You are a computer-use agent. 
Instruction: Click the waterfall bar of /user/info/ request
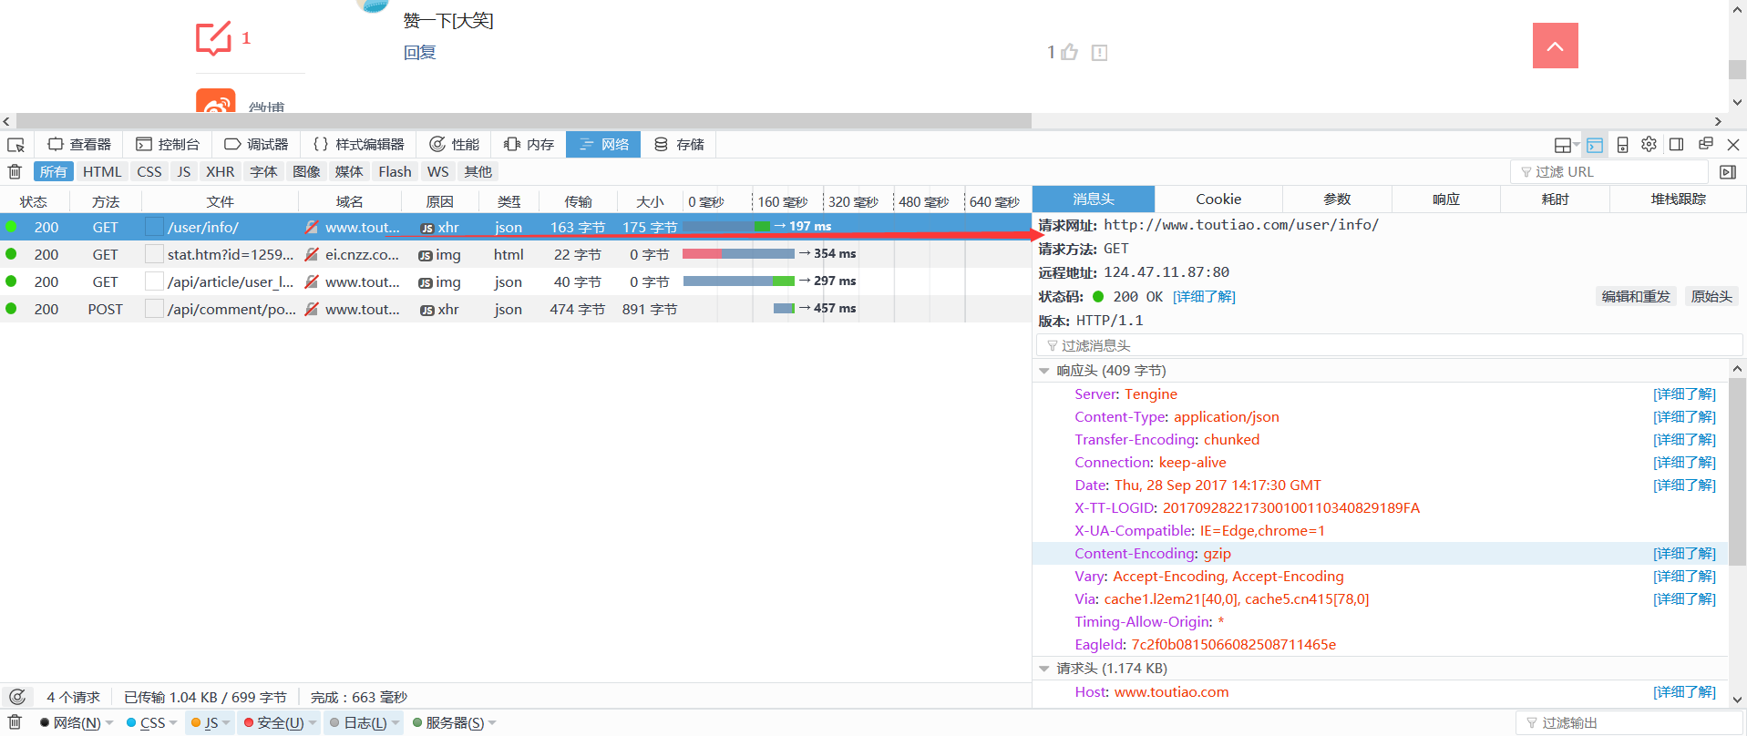[x=727, y=226]
